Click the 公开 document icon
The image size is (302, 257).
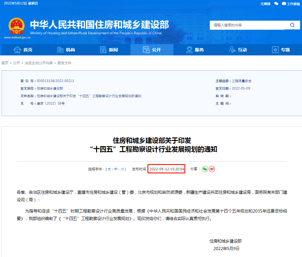[x=146, y=50]
